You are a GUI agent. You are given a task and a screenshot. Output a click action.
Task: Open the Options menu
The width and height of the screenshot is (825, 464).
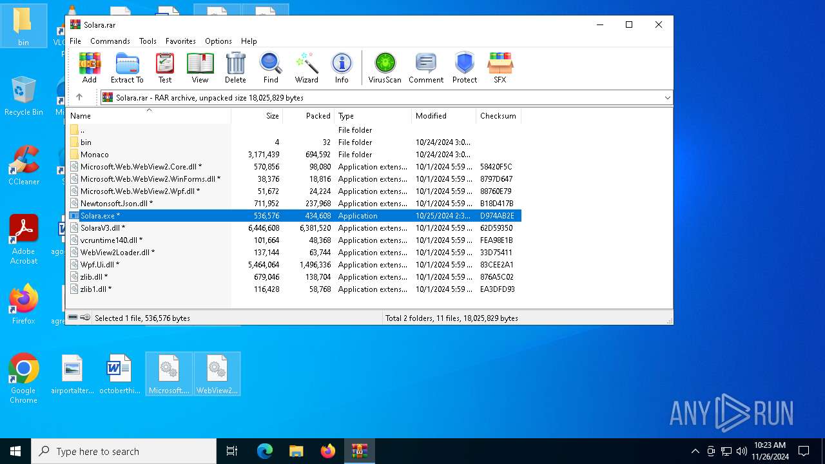[x=218, y=41]
